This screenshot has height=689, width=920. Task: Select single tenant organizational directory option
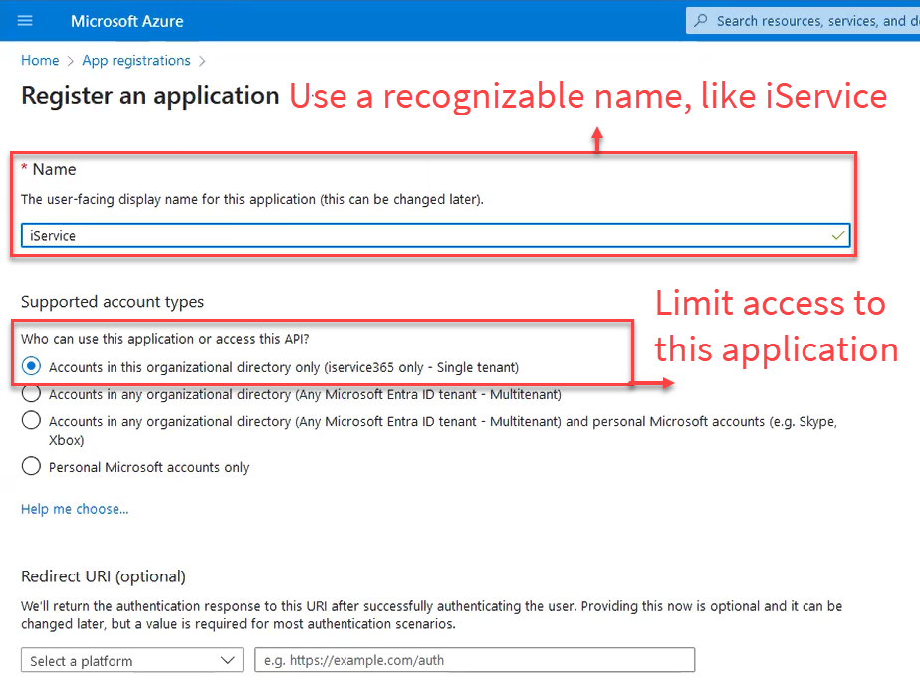(x=31, y=366)
